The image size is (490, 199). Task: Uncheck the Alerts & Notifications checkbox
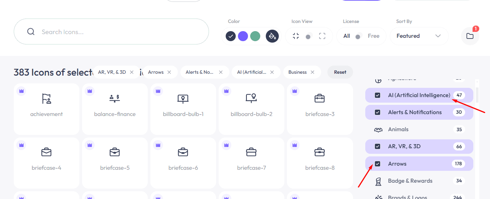click(x=378, y=112)
